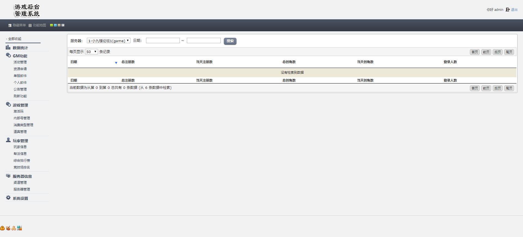Click the gear icon beside 系统设置
Viewport: 523px width, 237px height.
click(x=8, y=198)
